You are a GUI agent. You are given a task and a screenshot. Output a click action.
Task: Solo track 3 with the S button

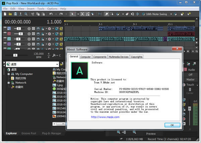pyautogui.click(x=61, y=39)
